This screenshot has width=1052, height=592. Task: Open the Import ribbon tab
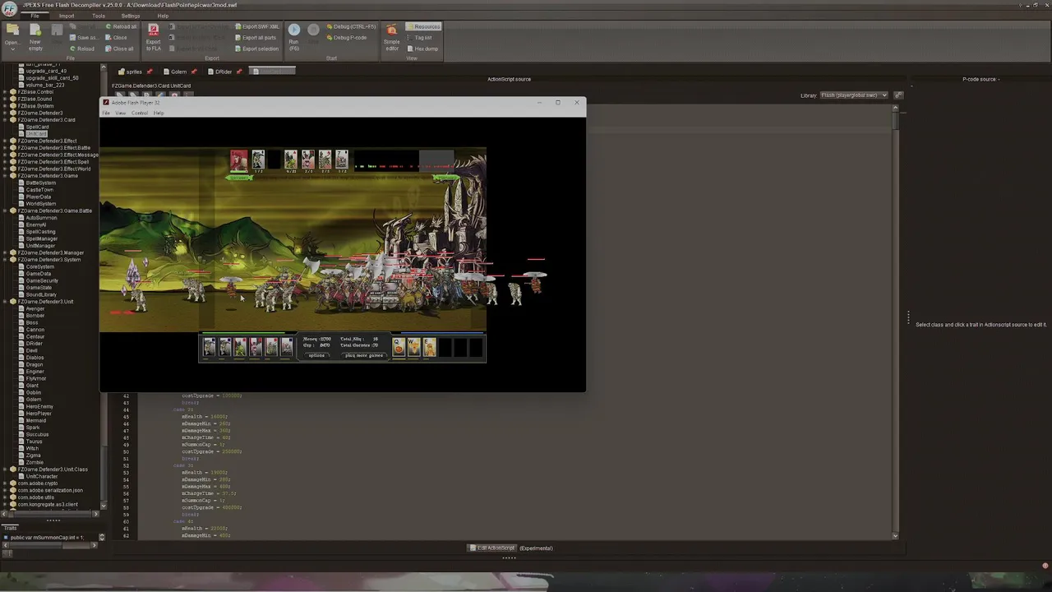(x=67, y=16)
